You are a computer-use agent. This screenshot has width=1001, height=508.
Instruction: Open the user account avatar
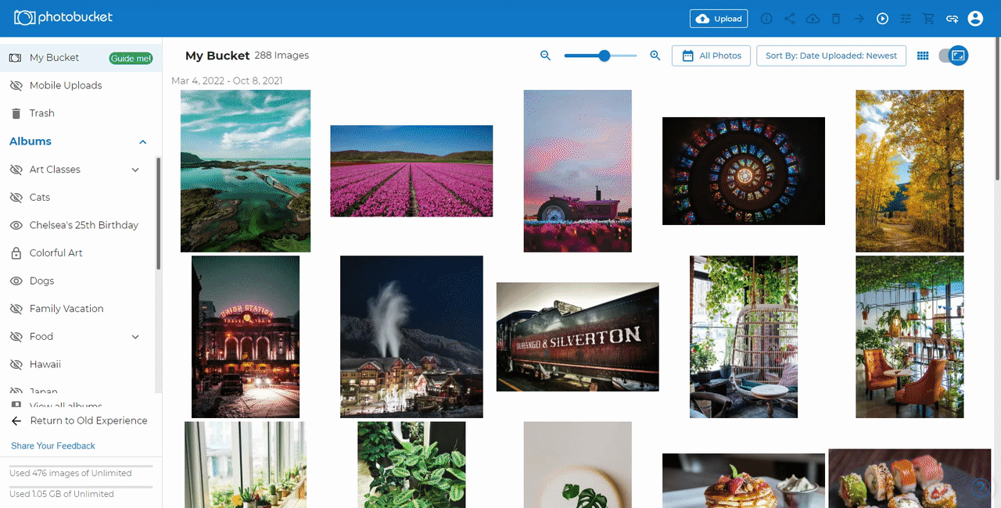(975, 19)
